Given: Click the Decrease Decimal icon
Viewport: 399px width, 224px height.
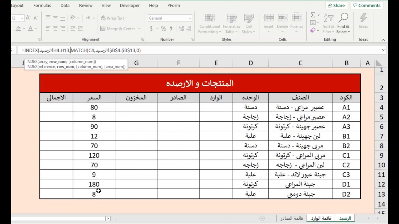Looking at the screenshot, I should click(x=189, y=29).
